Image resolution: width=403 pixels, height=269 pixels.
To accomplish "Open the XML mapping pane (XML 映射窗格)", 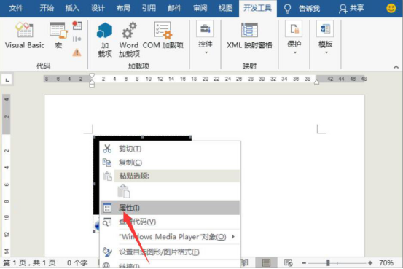I will click(x=249, y=36).
